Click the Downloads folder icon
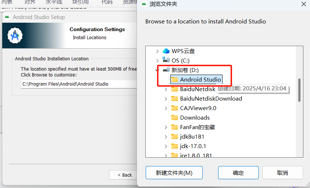Viewport: 310px width, 188px height. pyautogui.click(x=174, y=117)
